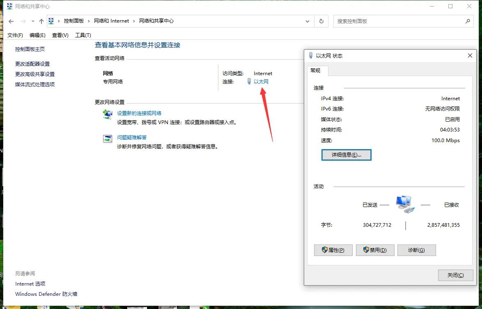Expand the breadcrumb arrow after 控制面板
This screenshot has height=309, width=482.
point(89,21)
